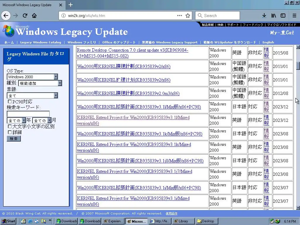
Task: Bookmark this page with the star
Action: [188, 16]
